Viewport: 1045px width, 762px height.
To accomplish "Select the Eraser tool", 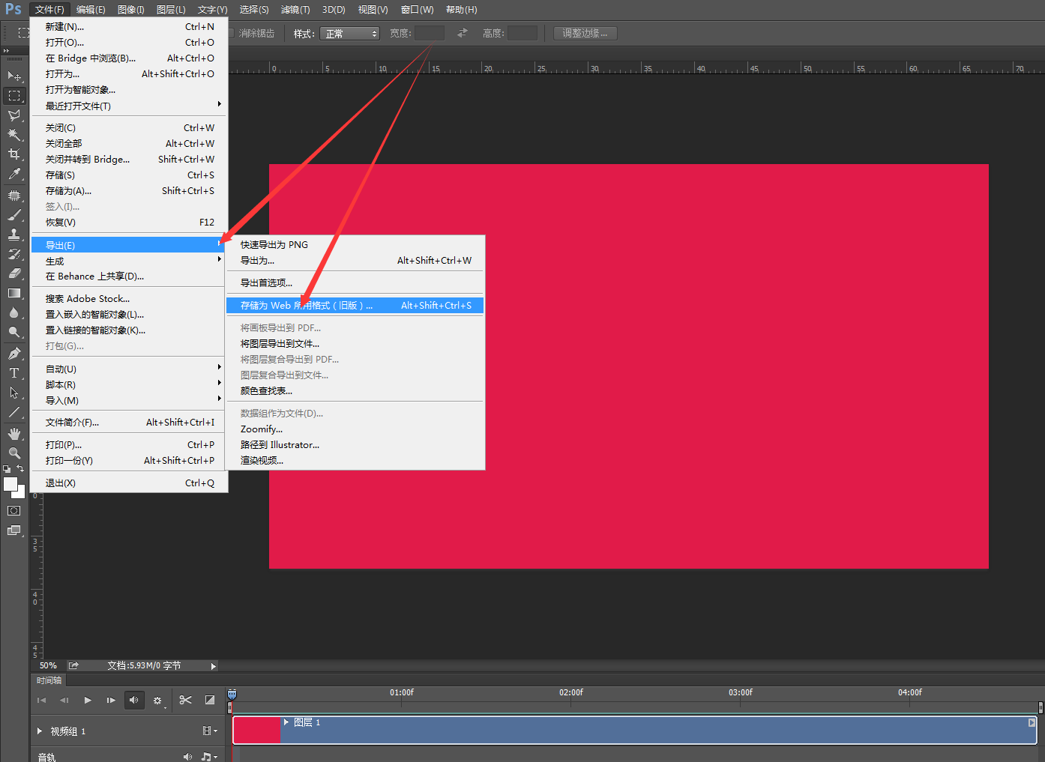I will tap(14, 273).
